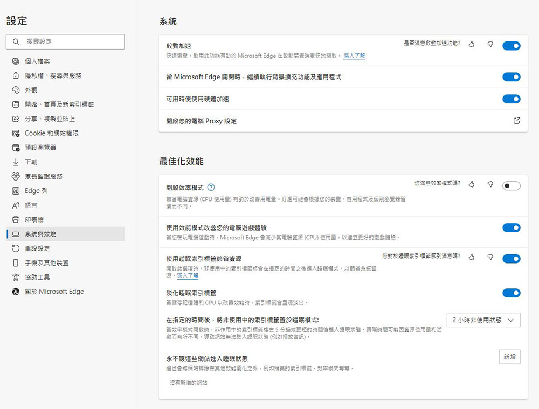
Task: Disable the 啟動加速 toggle
Action: click(x=511, y=46)
